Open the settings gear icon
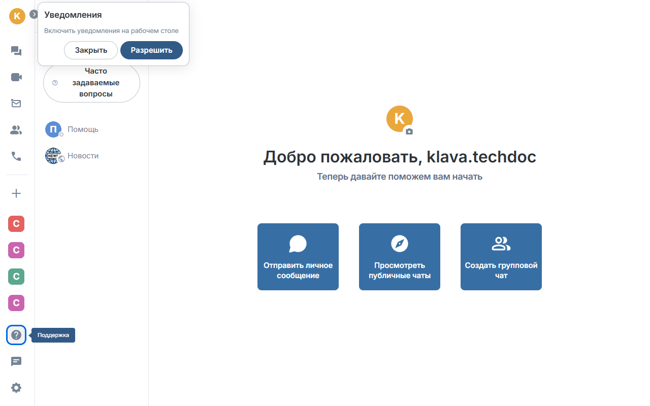This screenshot has width=650, height=406. point(16,388)
